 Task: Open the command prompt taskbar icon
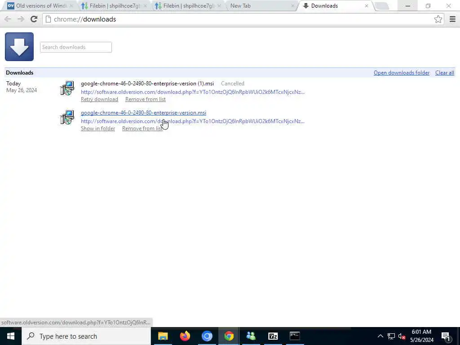(x=295, y=336)
